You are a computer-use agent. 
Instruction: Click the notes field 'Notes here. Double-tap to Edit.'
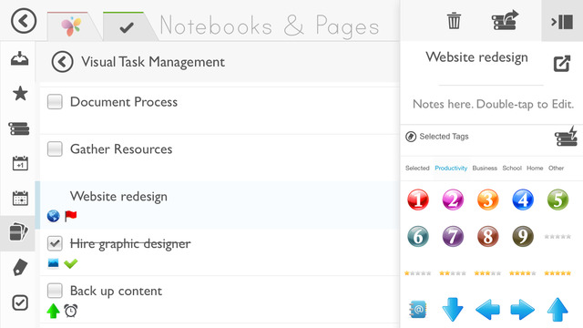coord(493,104)
